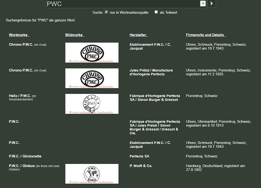Sort by the Wortmarke column header
261x188 pixels.
[19, 35]
